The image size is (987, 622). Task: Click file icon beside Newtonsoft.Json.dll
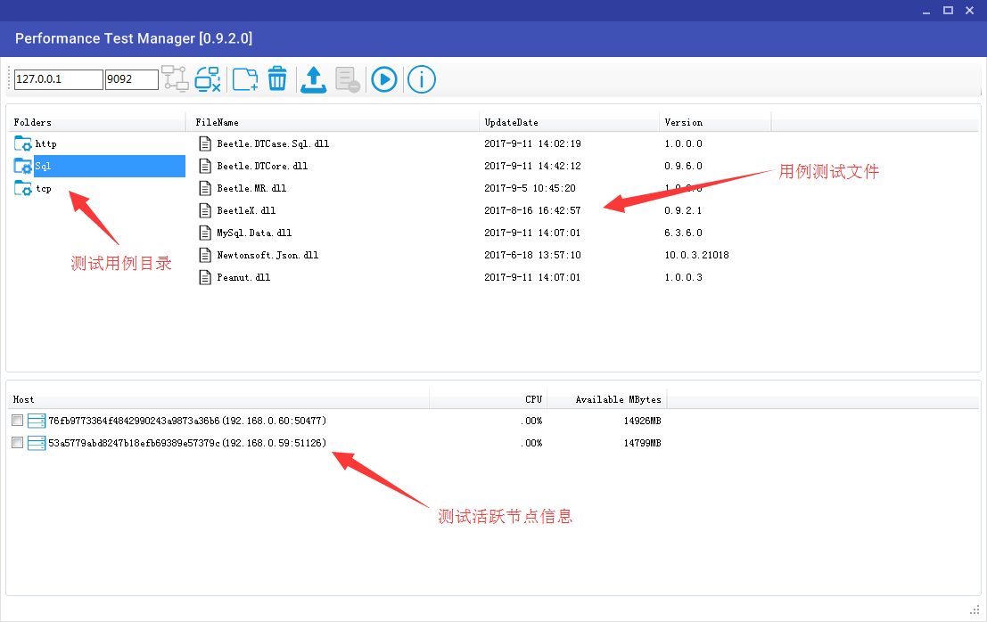click(x=204, y=256)
